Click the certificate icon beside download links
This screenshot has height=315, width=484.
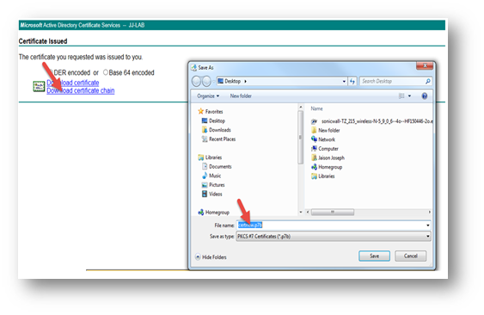pyautogui.click(x=39, y=86)
